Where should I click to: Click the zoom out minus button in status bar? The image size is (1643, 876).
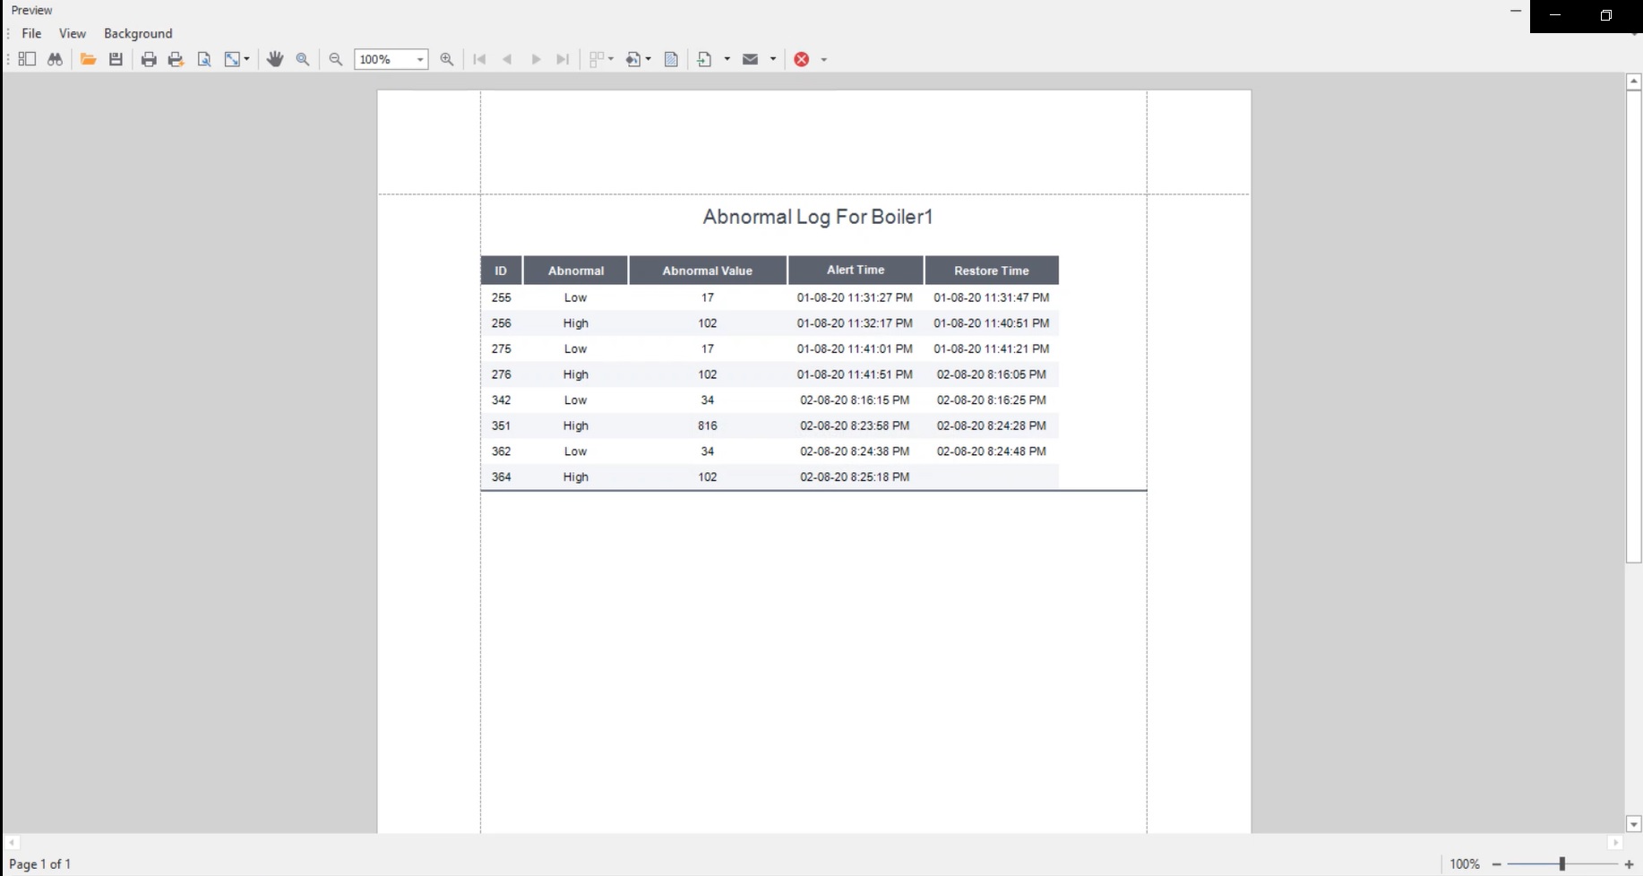[x=1496, y=864]
